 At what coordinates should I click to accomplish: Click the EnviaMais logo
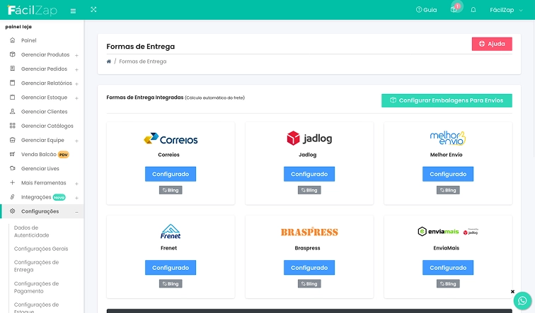click(x=448, y=232)
